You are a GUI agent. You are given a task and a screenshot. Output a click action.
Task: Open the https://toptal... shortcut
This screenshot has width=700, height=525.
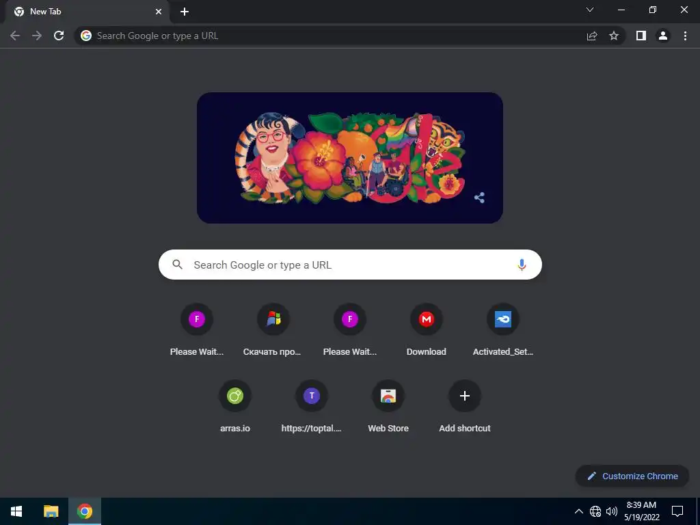312,407
